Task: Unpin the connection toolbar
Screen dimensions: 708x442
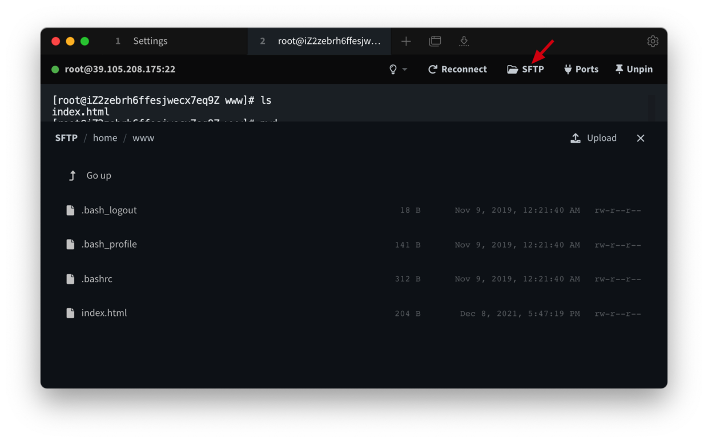Action: click(x=633, y=69)
